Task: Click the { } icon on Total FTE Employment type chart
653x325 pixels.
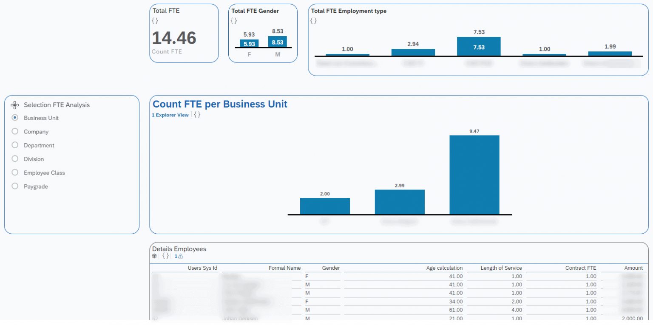Action: 313,20
